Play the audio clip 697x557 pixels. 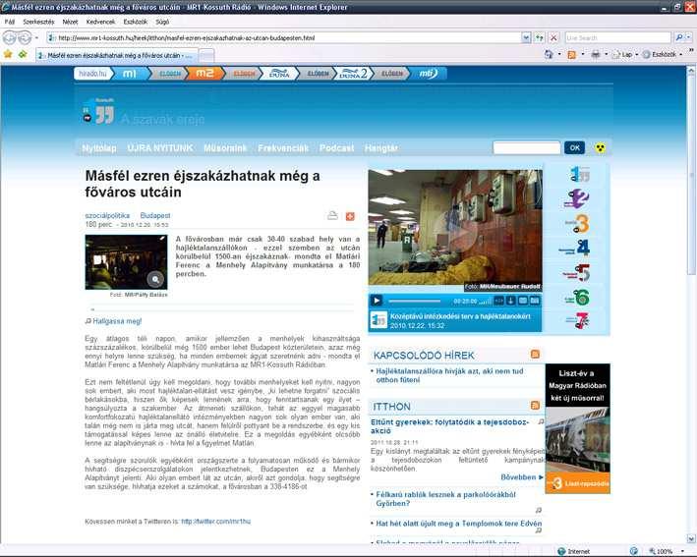click(x=377, y=301)
